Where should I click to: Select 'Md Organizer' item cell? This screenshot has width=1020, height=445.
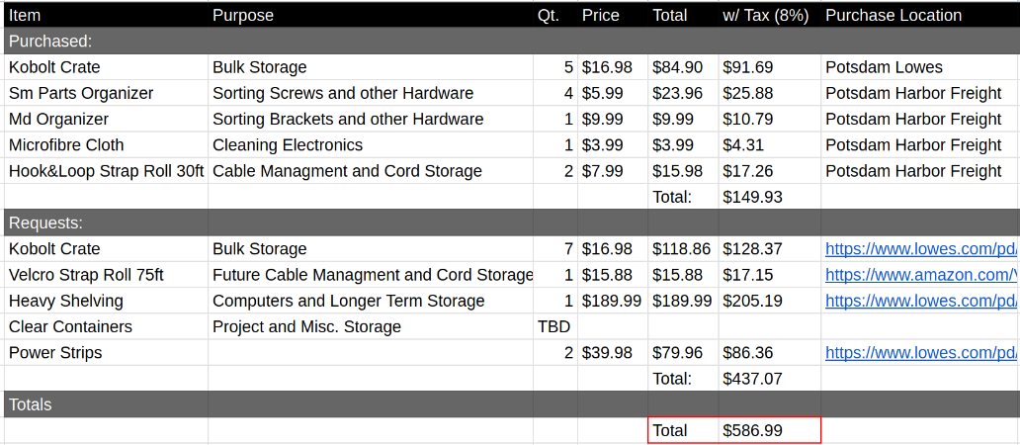(106, 119)
